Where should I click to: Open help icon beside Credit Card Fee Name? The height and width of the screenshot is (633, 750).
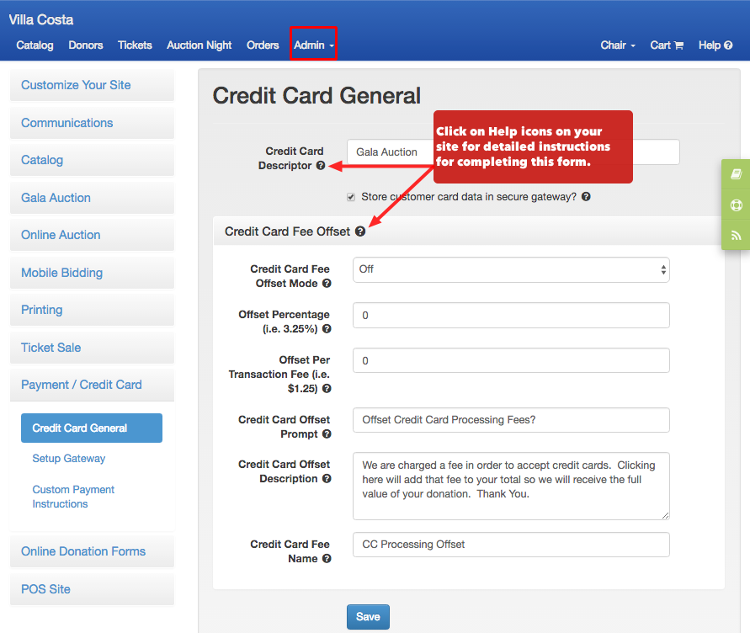pyautogui.click(x=327, y=558)
